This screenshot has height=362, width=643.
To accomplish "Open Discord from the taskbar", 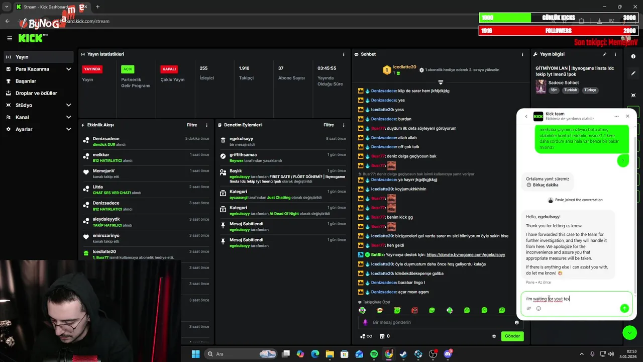I will 448,354.
